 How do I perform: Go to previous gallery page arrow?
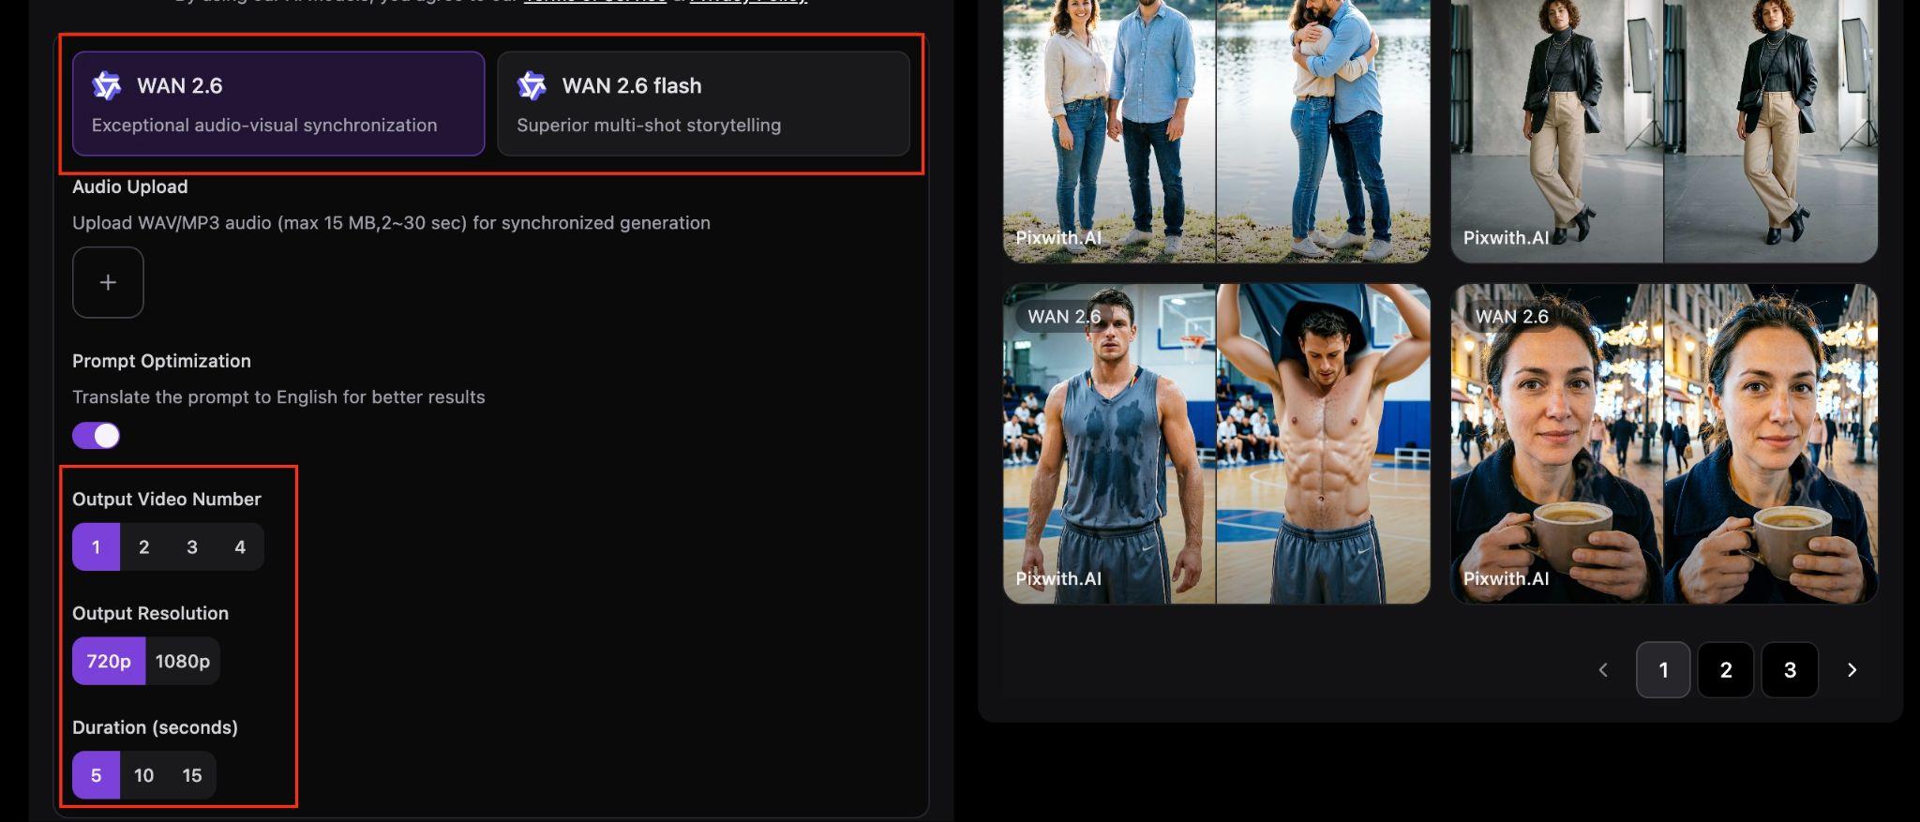pos(1603,670)
